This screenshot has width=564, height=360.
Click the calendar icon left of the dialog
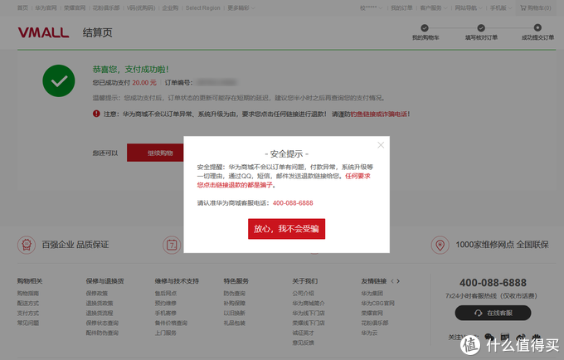click(x=172, y=245)
